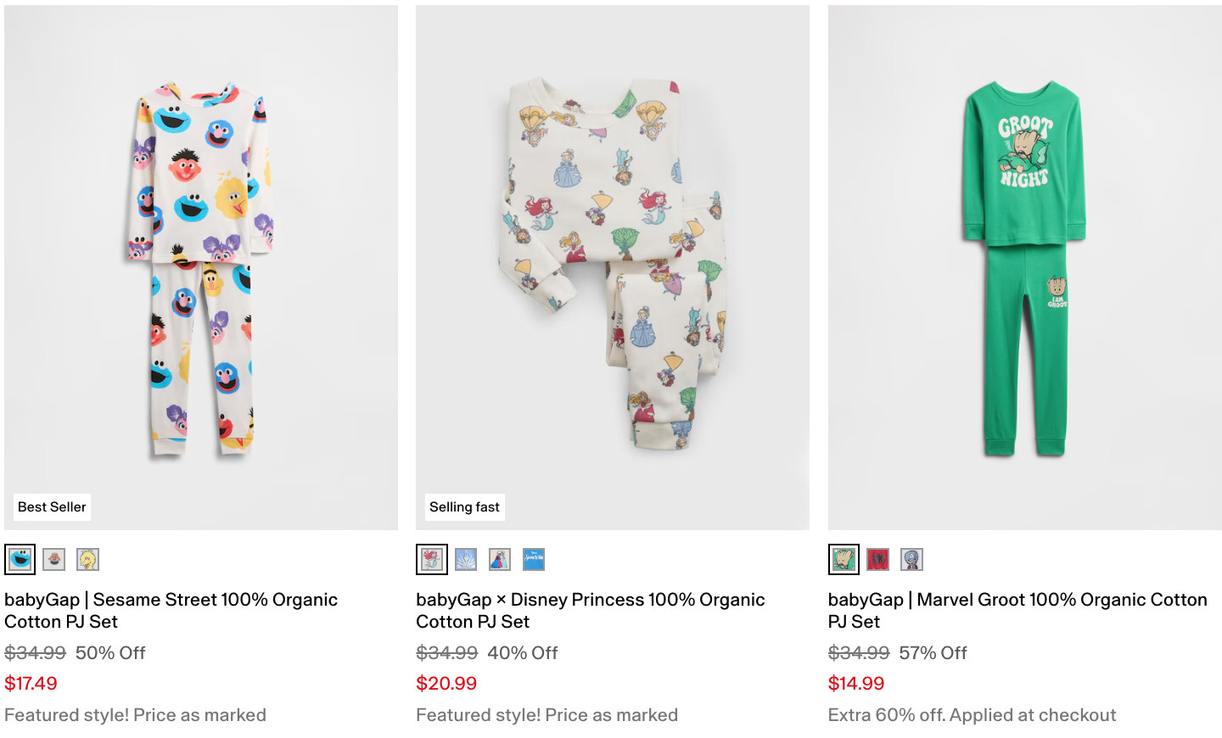This screenshot has height=738, width=1222.
Task: Select the Cookie Monster blue swatch
Action: (x=20, y=560)
